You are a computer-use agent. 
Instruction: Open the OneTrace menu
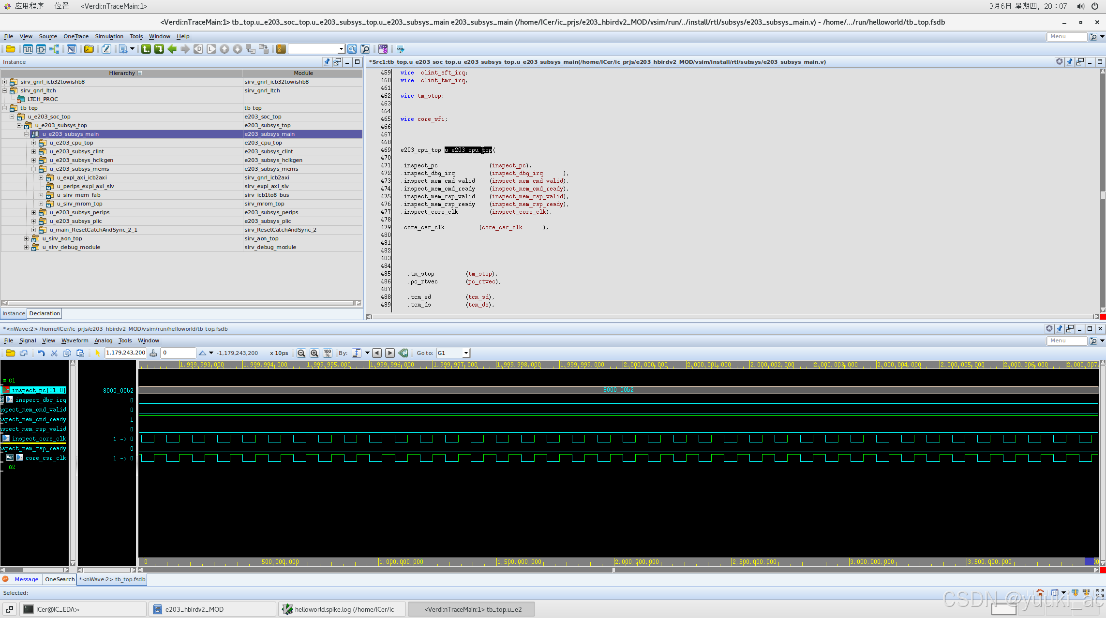tap(76, 36)
